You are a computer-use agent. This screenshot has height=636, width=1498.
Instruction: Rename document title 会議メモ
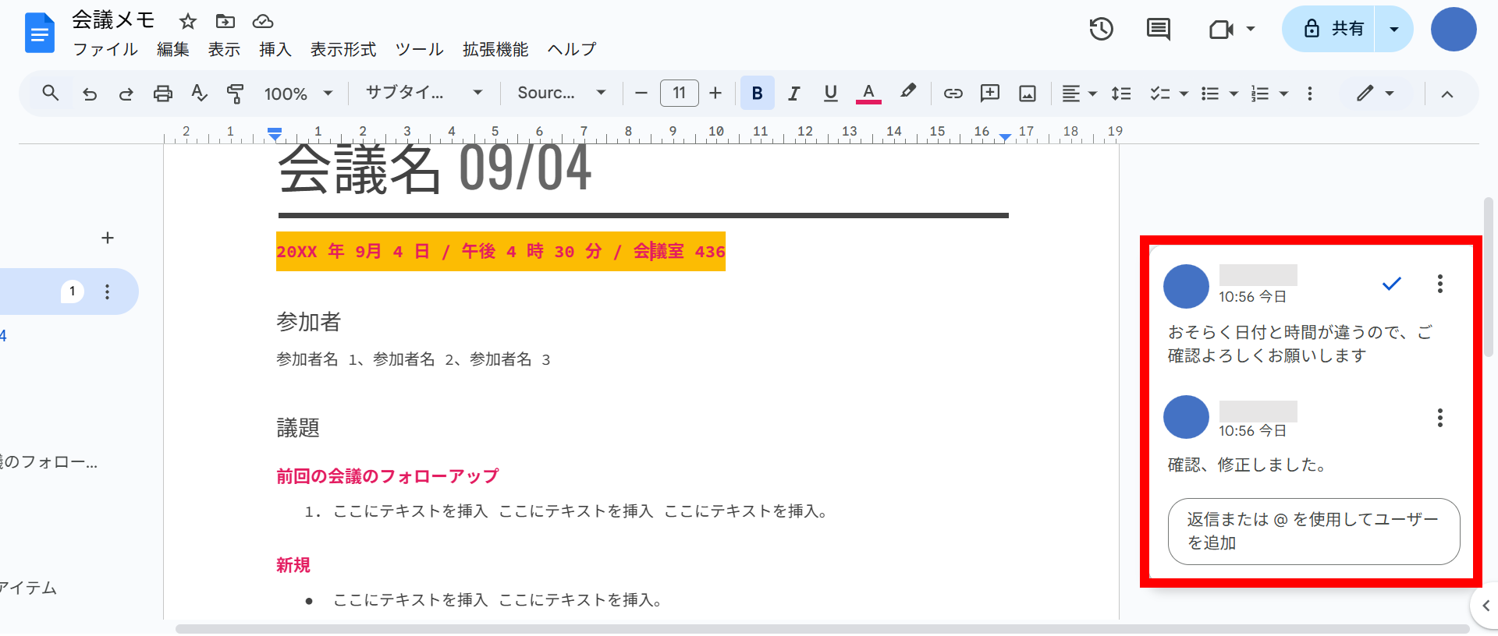[114, 20]
